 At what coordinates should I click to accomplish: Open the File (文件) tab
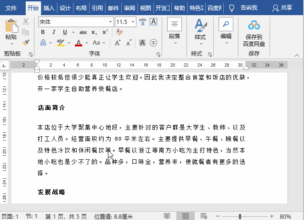11,8
